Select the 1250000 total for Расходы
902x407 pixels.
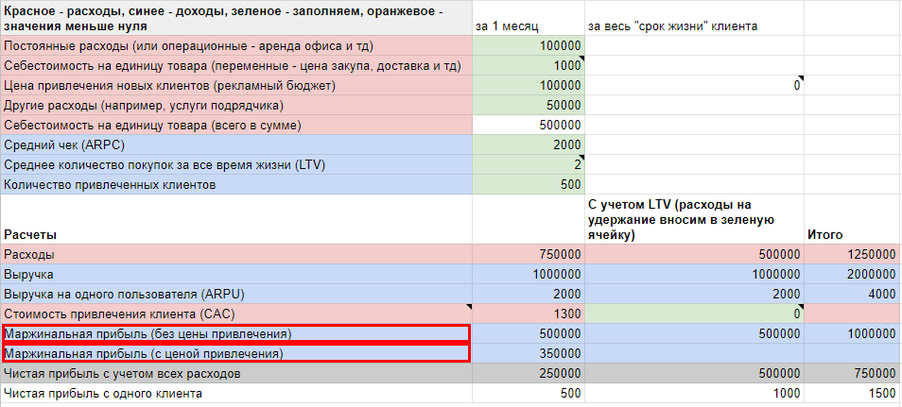click(851, 254)
